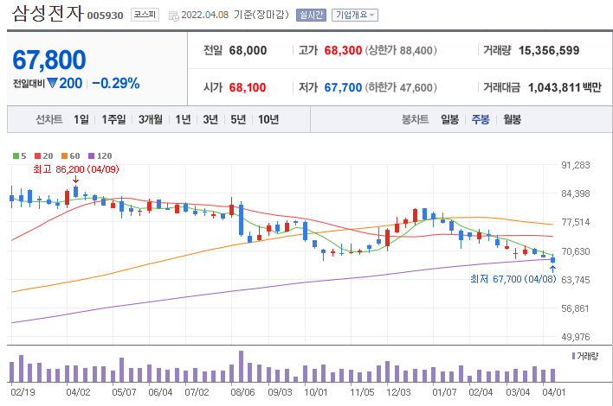Click the 03/04 x-axis date label
The height and width of the screenshot is (406, 613).
point(518,392)
